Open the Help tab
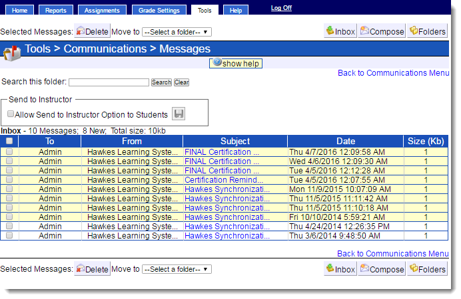Viewport: 461px width, 299px height. 236,10
